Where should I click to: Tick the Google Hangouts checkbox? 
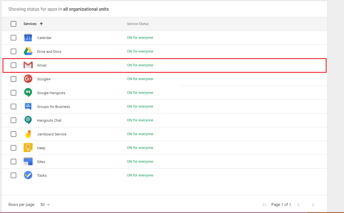pos(13,93)
